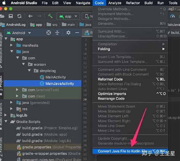Click the Sync project refresh icon
The height and width of the screenshot is (161, 180).
point(19,16)
